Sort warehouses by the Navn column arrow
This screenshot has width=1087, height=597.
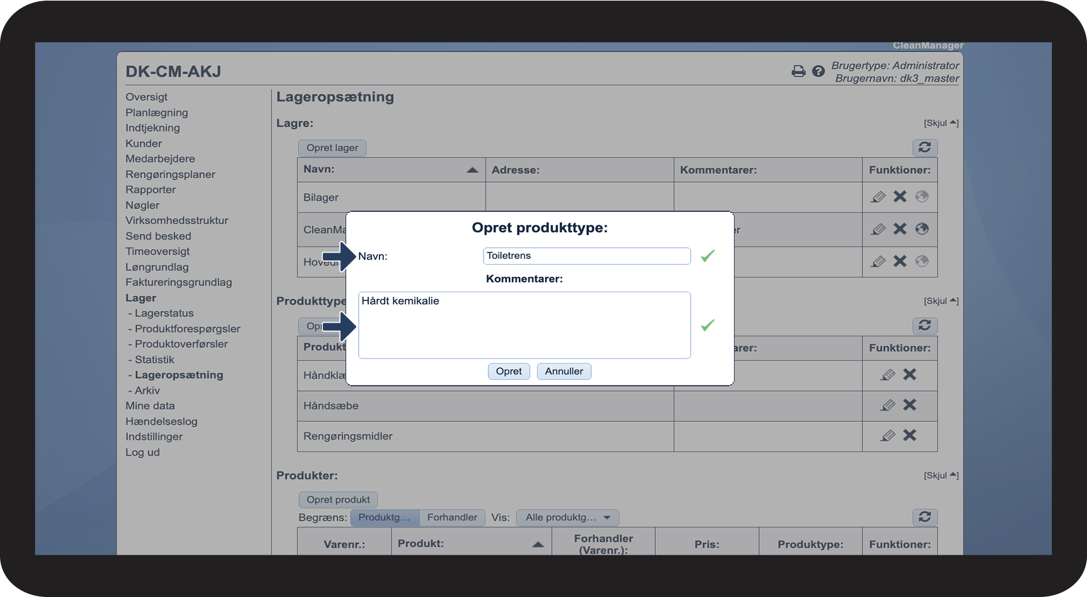472,170
